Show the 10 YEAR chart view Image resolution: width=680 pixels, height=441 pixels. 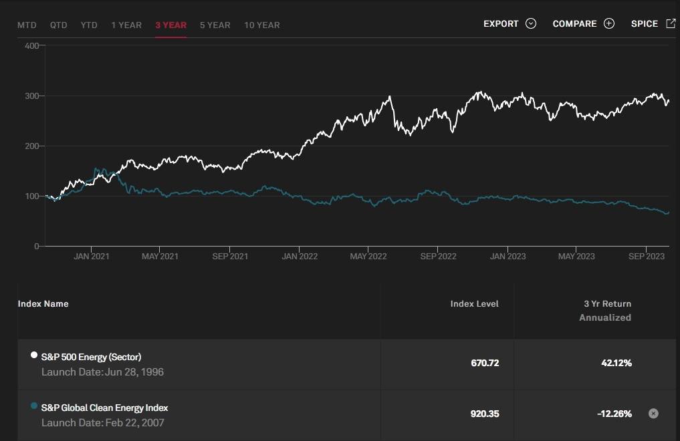pyautogui.click(x=262, y=25)
